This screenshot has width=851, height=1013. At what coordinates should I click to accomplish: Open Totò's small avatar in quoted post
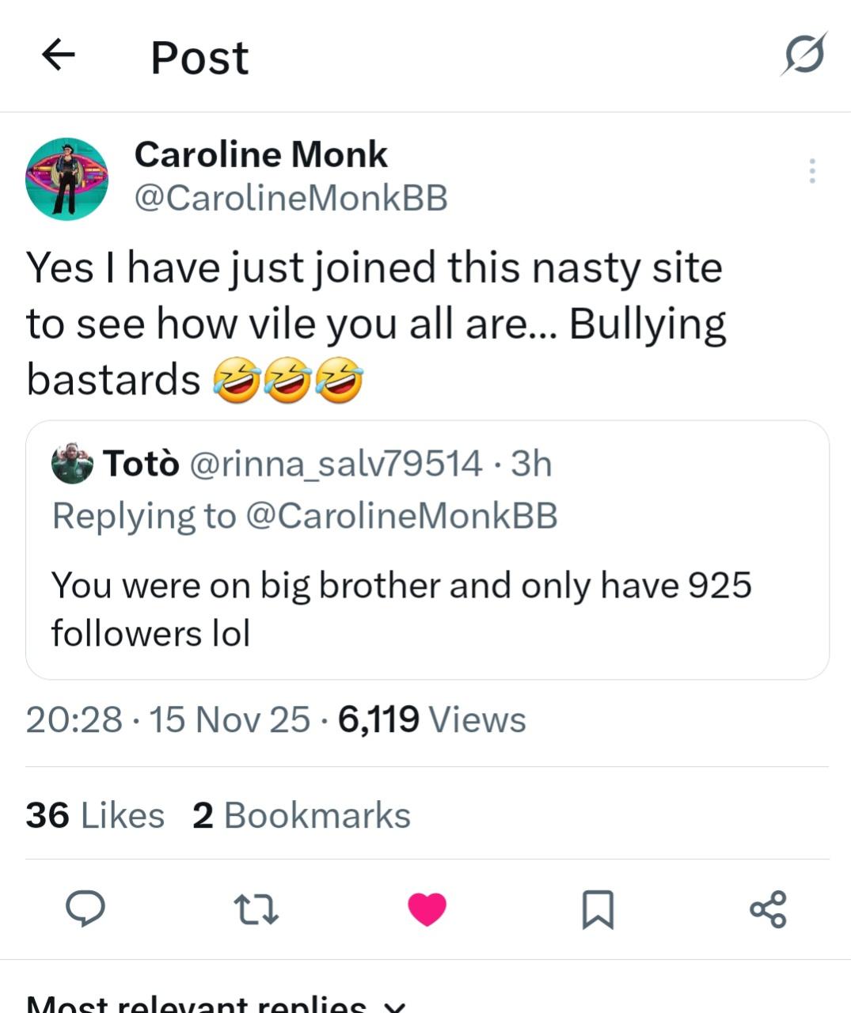(72, 464)
